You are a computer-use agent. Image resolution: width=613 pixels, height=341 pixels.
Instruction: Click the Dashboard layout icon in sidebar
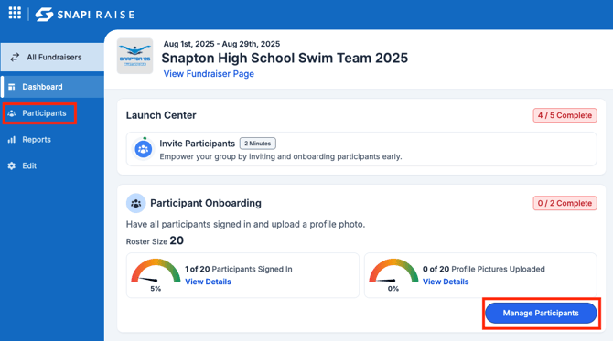[12, 87]
